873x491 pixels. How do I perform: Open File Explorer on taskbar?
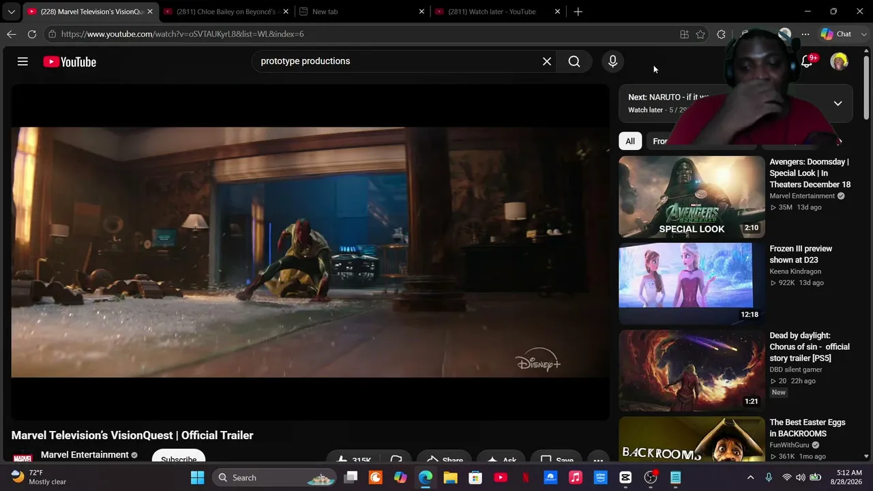450,477
